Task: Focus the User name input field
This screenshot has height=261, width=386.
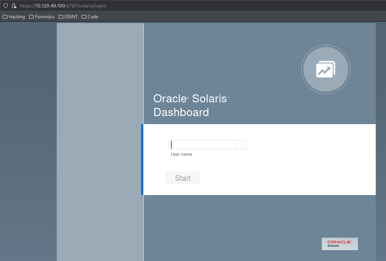Action: tap(203, 145)
